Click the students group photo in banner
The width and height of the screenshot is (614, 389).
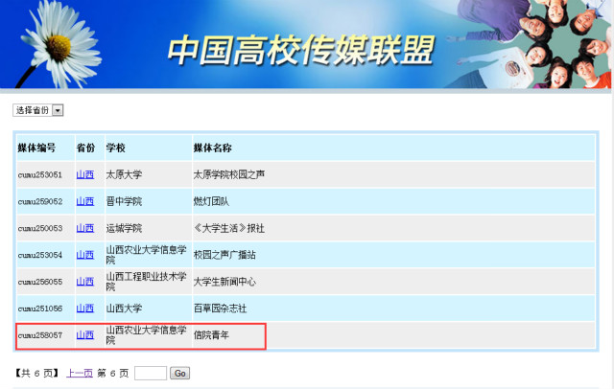click(x=529, y=44)
